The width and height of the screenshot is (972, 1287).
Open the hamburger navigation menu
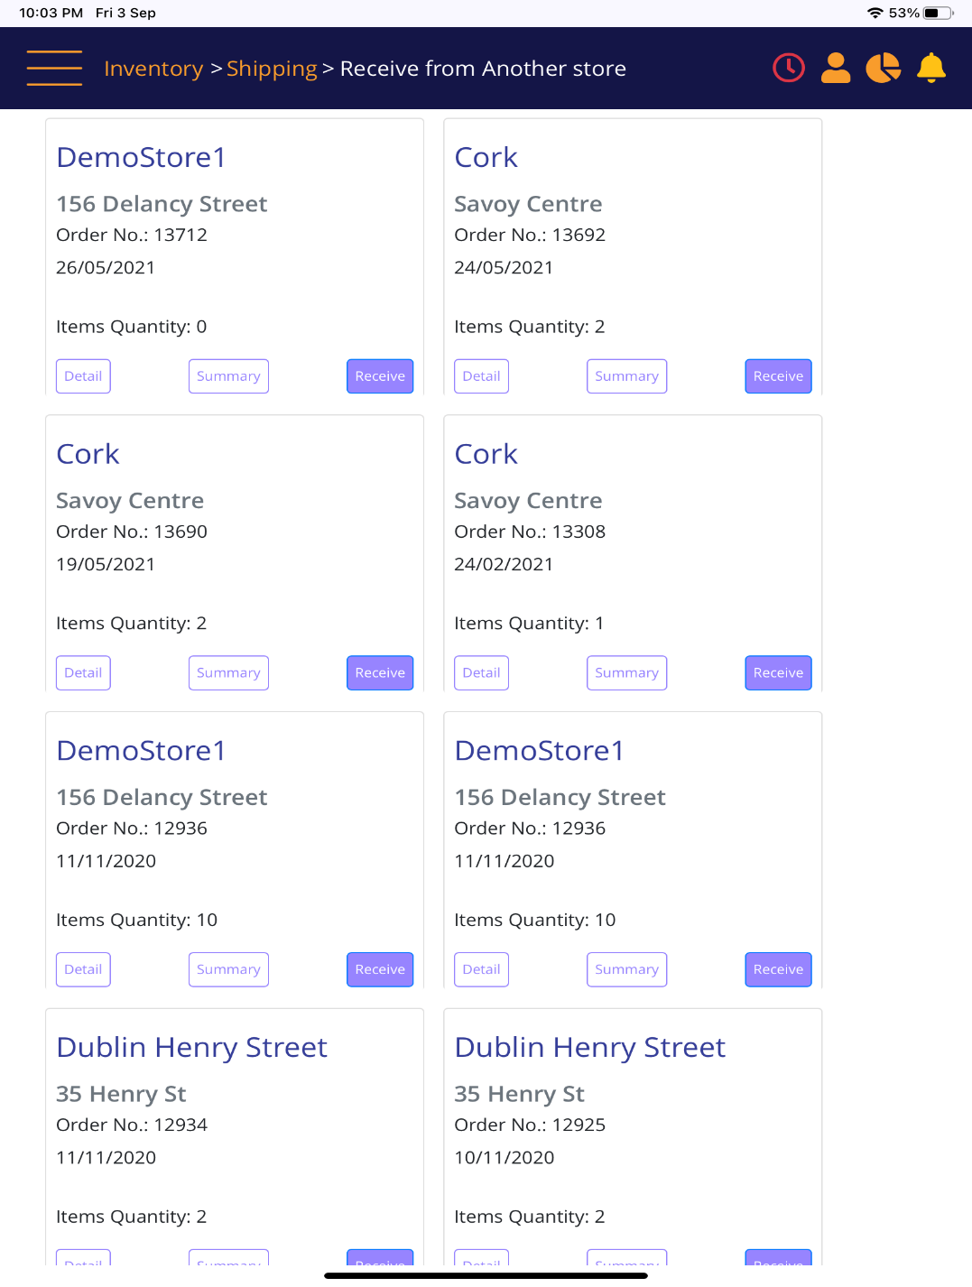pyautogui.click(x=54, y=69)
